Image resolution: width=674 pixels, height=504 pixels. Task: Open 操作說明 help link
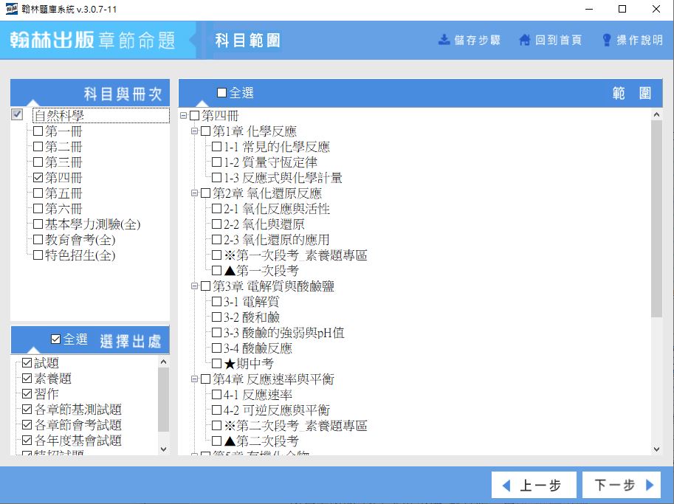coord(633,40)
